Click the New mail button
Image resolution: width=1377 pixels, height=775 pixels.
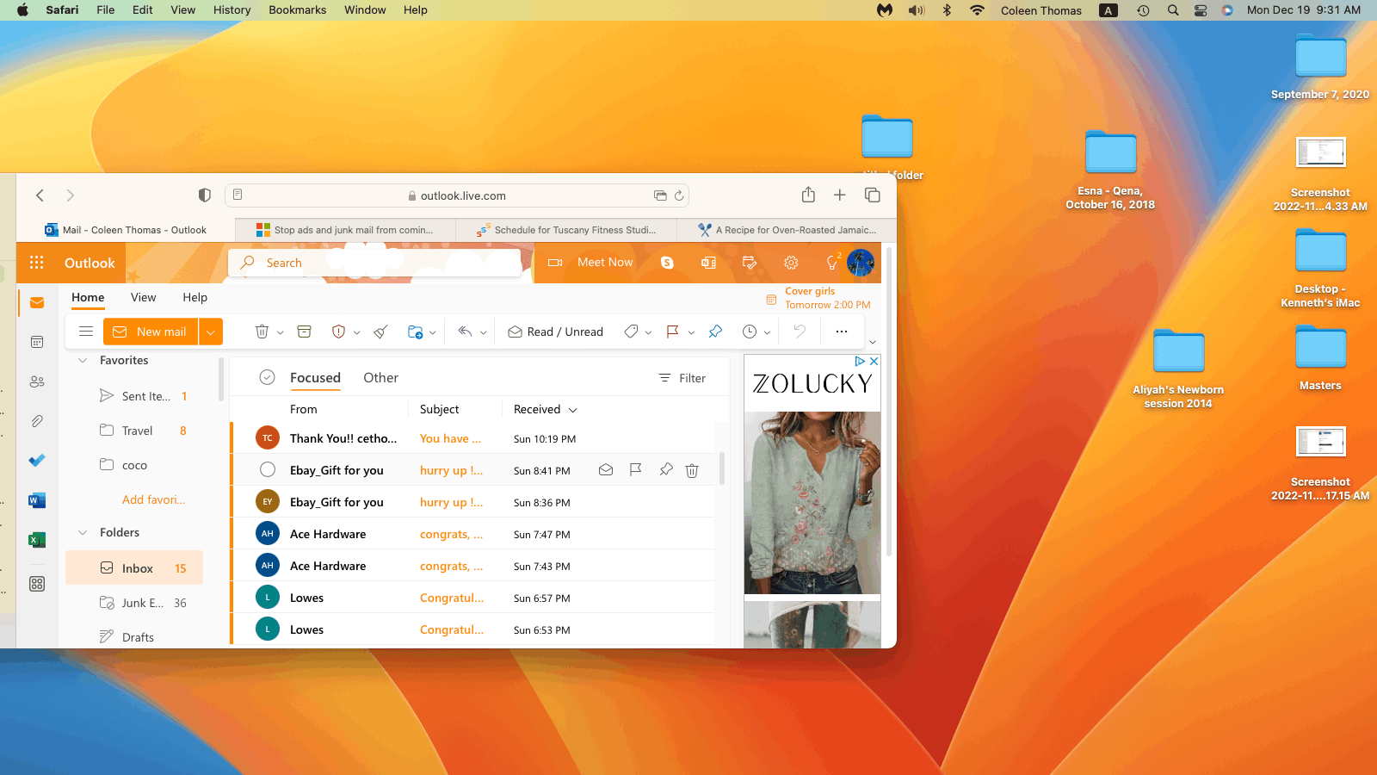151,332
